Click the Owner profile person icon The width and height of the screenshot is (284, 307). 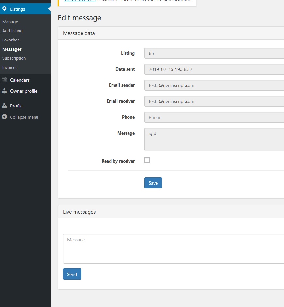[4, 91]
